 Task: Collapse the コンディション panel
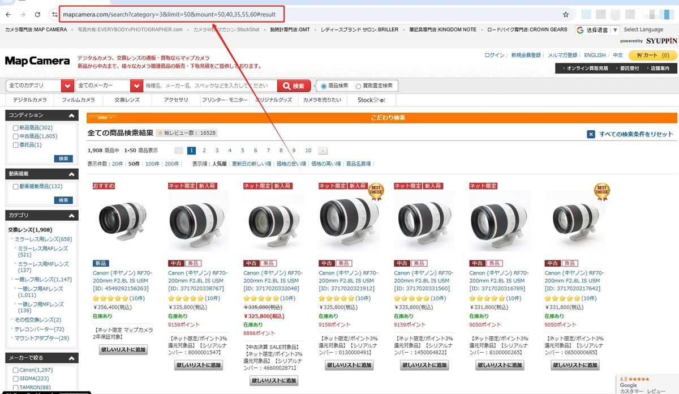pos(71,115)
